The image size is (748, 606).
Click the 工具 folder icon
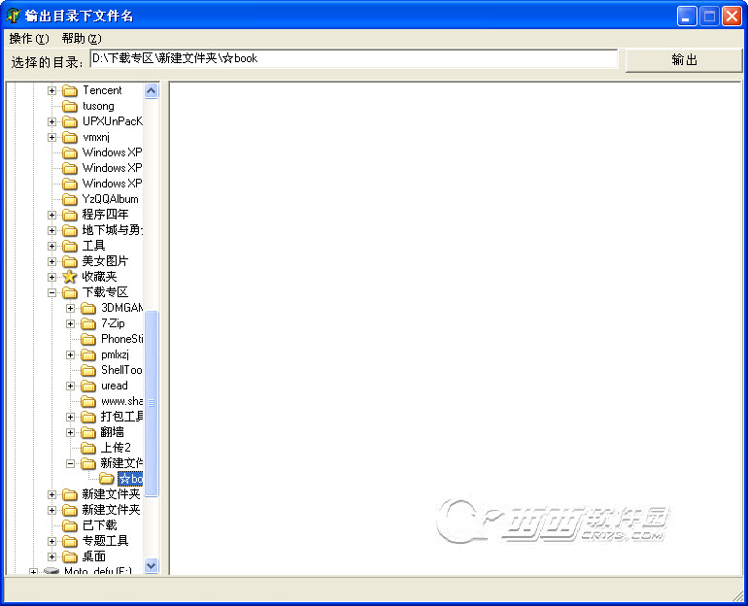tap(70, 246)
